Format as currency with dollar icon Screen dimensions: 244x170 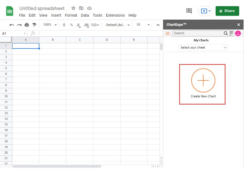click(x=64, y=25)
